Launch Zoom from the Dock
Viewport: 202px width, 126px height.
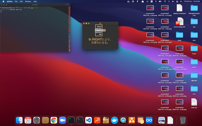[x=62, y=120]
